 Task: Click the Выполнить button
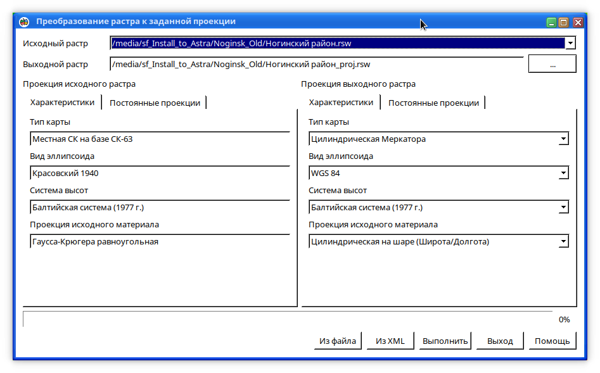[x=445, y=341]
